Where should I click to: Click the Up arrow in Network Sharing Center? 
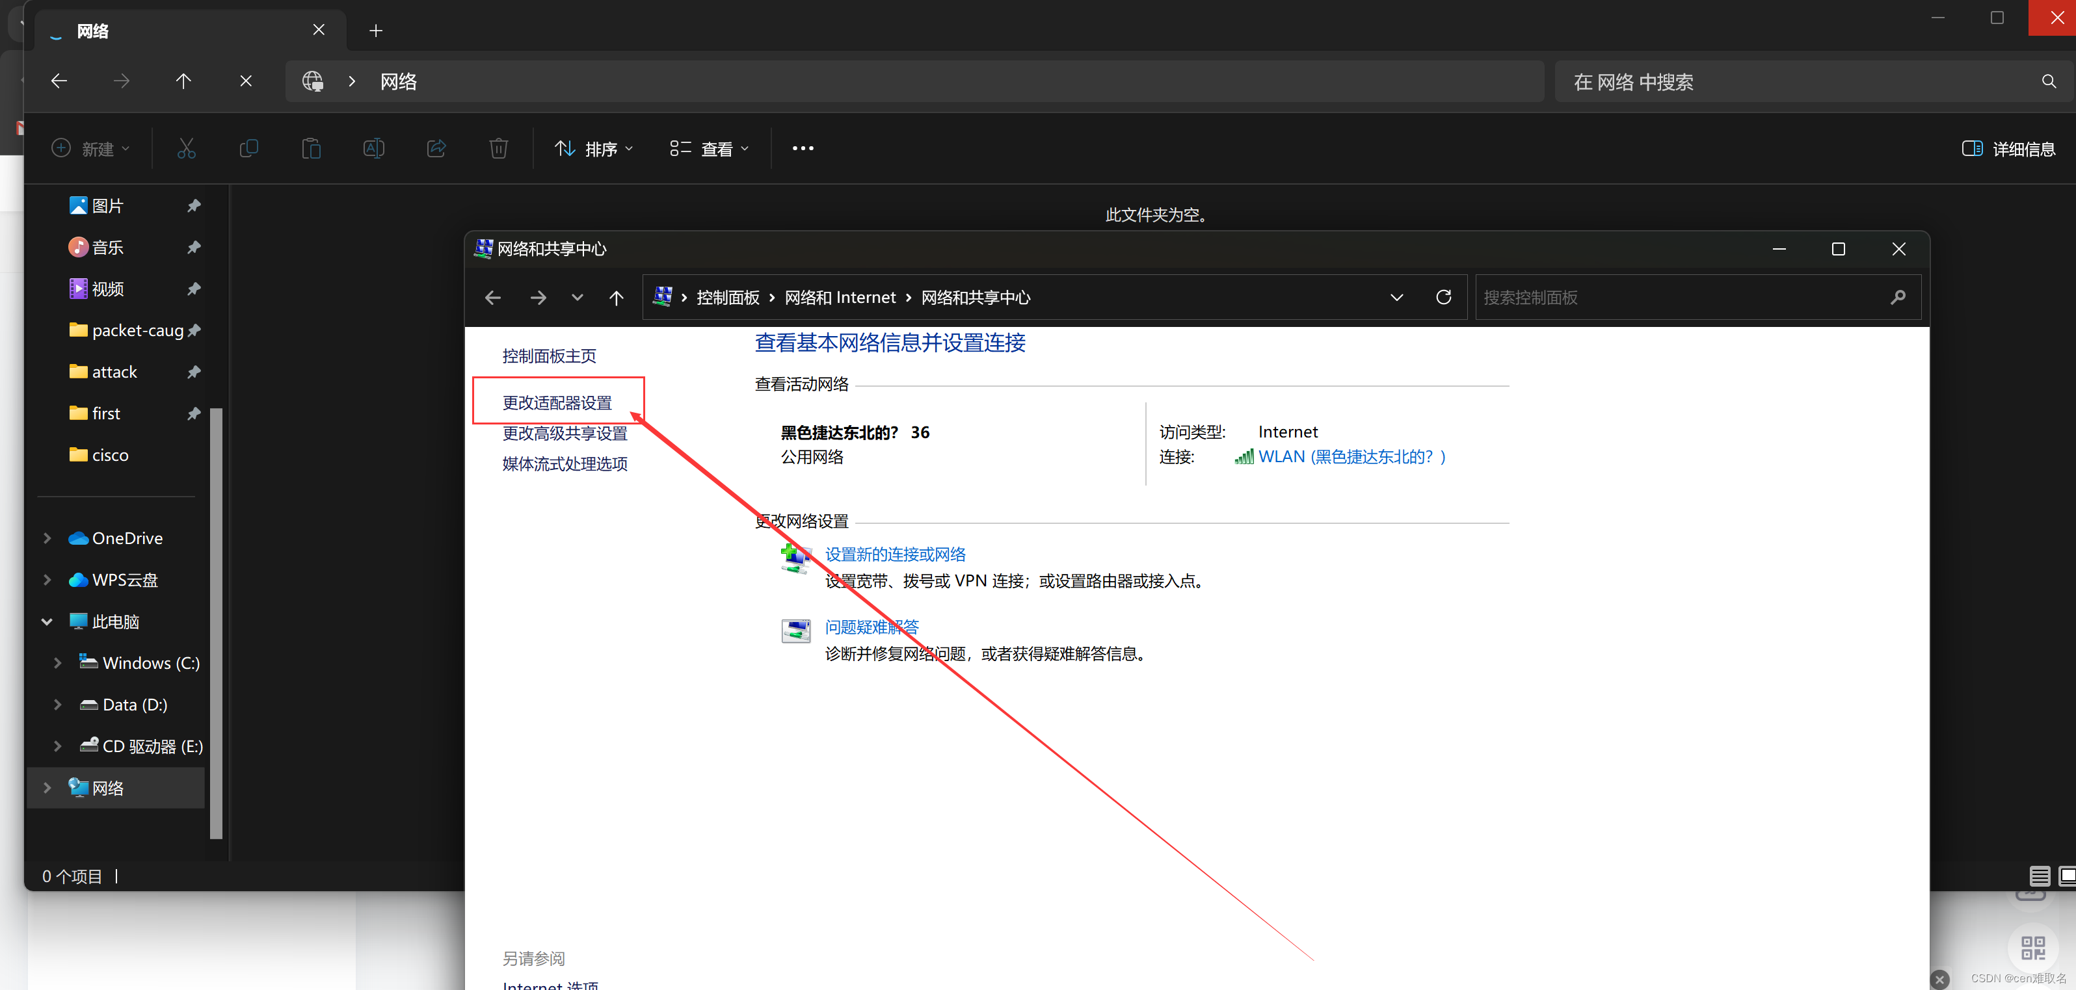point(617,298)
